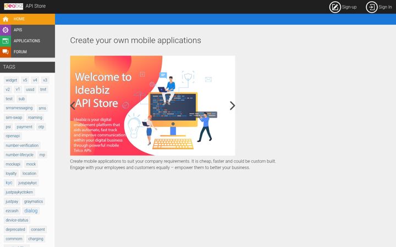Open the FORUM menu item
The width and height of the screenshot is (396, 247).
point(28,52)
